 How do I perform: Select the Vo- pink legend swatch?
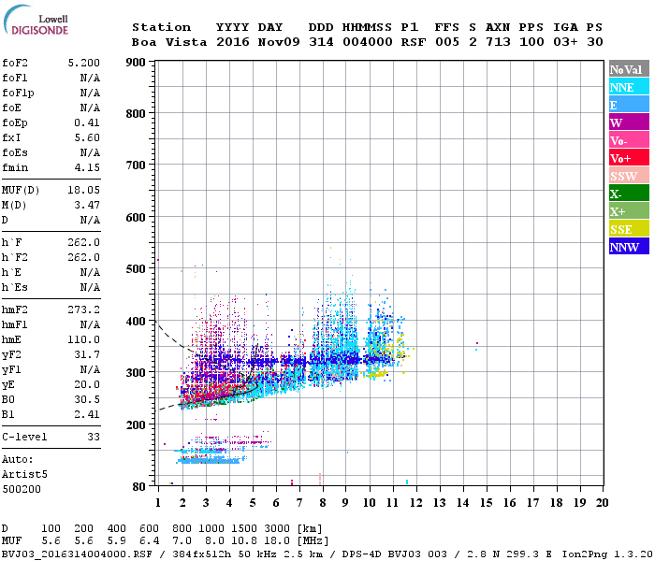629,140
